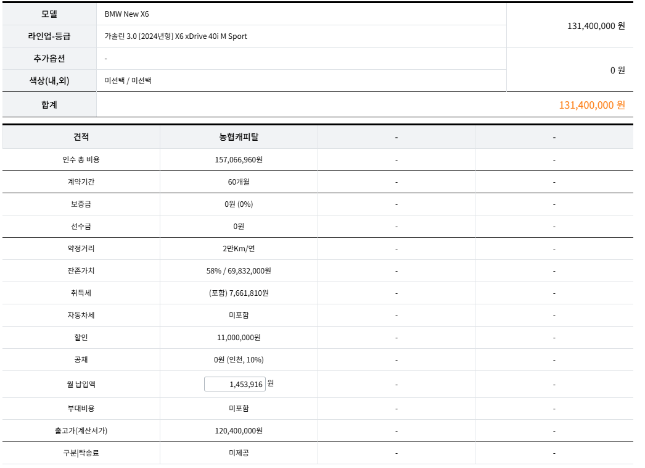Click the 보증금 value 0원 (0%)

239,204
